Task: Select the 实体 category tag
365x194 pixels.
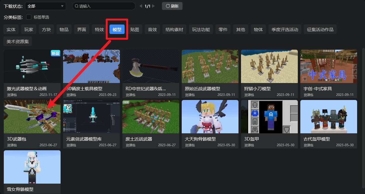Action: (x=11, y=30)
